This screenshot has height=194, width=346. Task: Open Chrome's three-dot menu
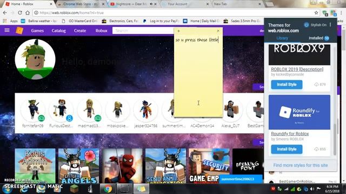pos(341,13)
